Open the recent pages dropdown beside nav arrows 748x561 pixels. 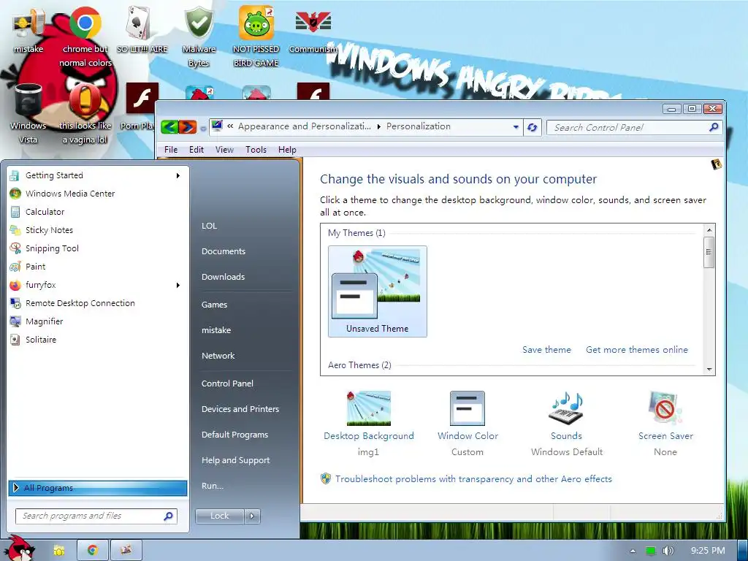(x=203, y=129)
